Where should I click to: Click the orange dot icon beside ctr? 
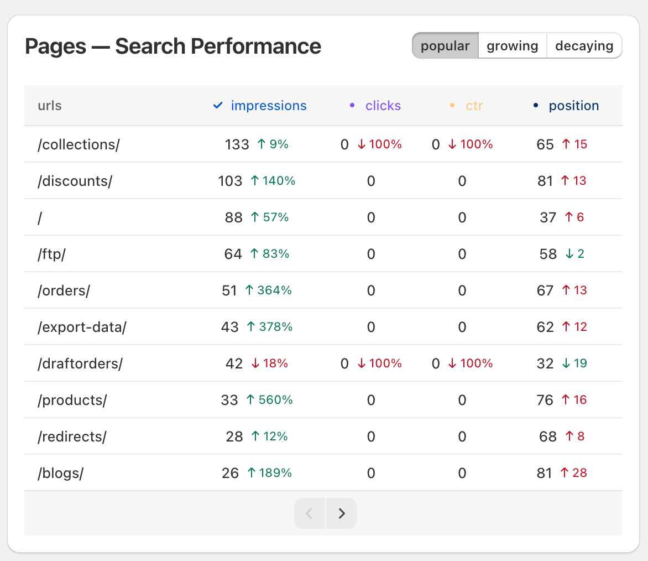[x=452, y=105]
